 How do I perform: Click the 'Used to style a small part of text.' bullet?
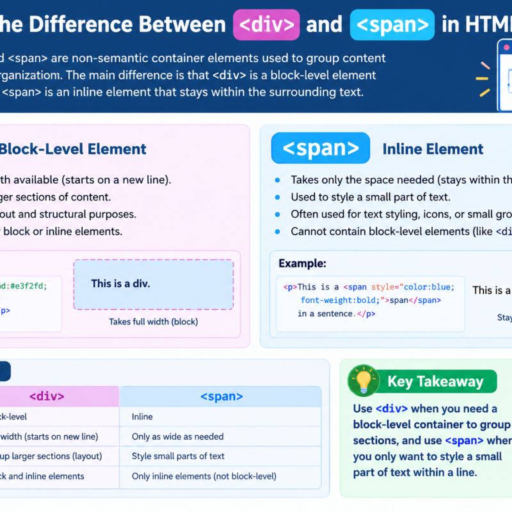tap(371, 197)
